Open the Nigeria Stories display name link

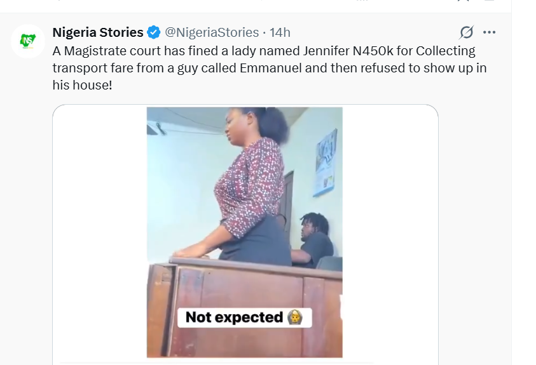point(98,32)
